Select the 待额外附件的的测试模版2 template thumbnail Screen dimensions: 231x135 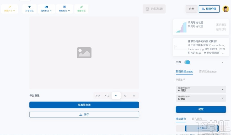pos(181,47)
